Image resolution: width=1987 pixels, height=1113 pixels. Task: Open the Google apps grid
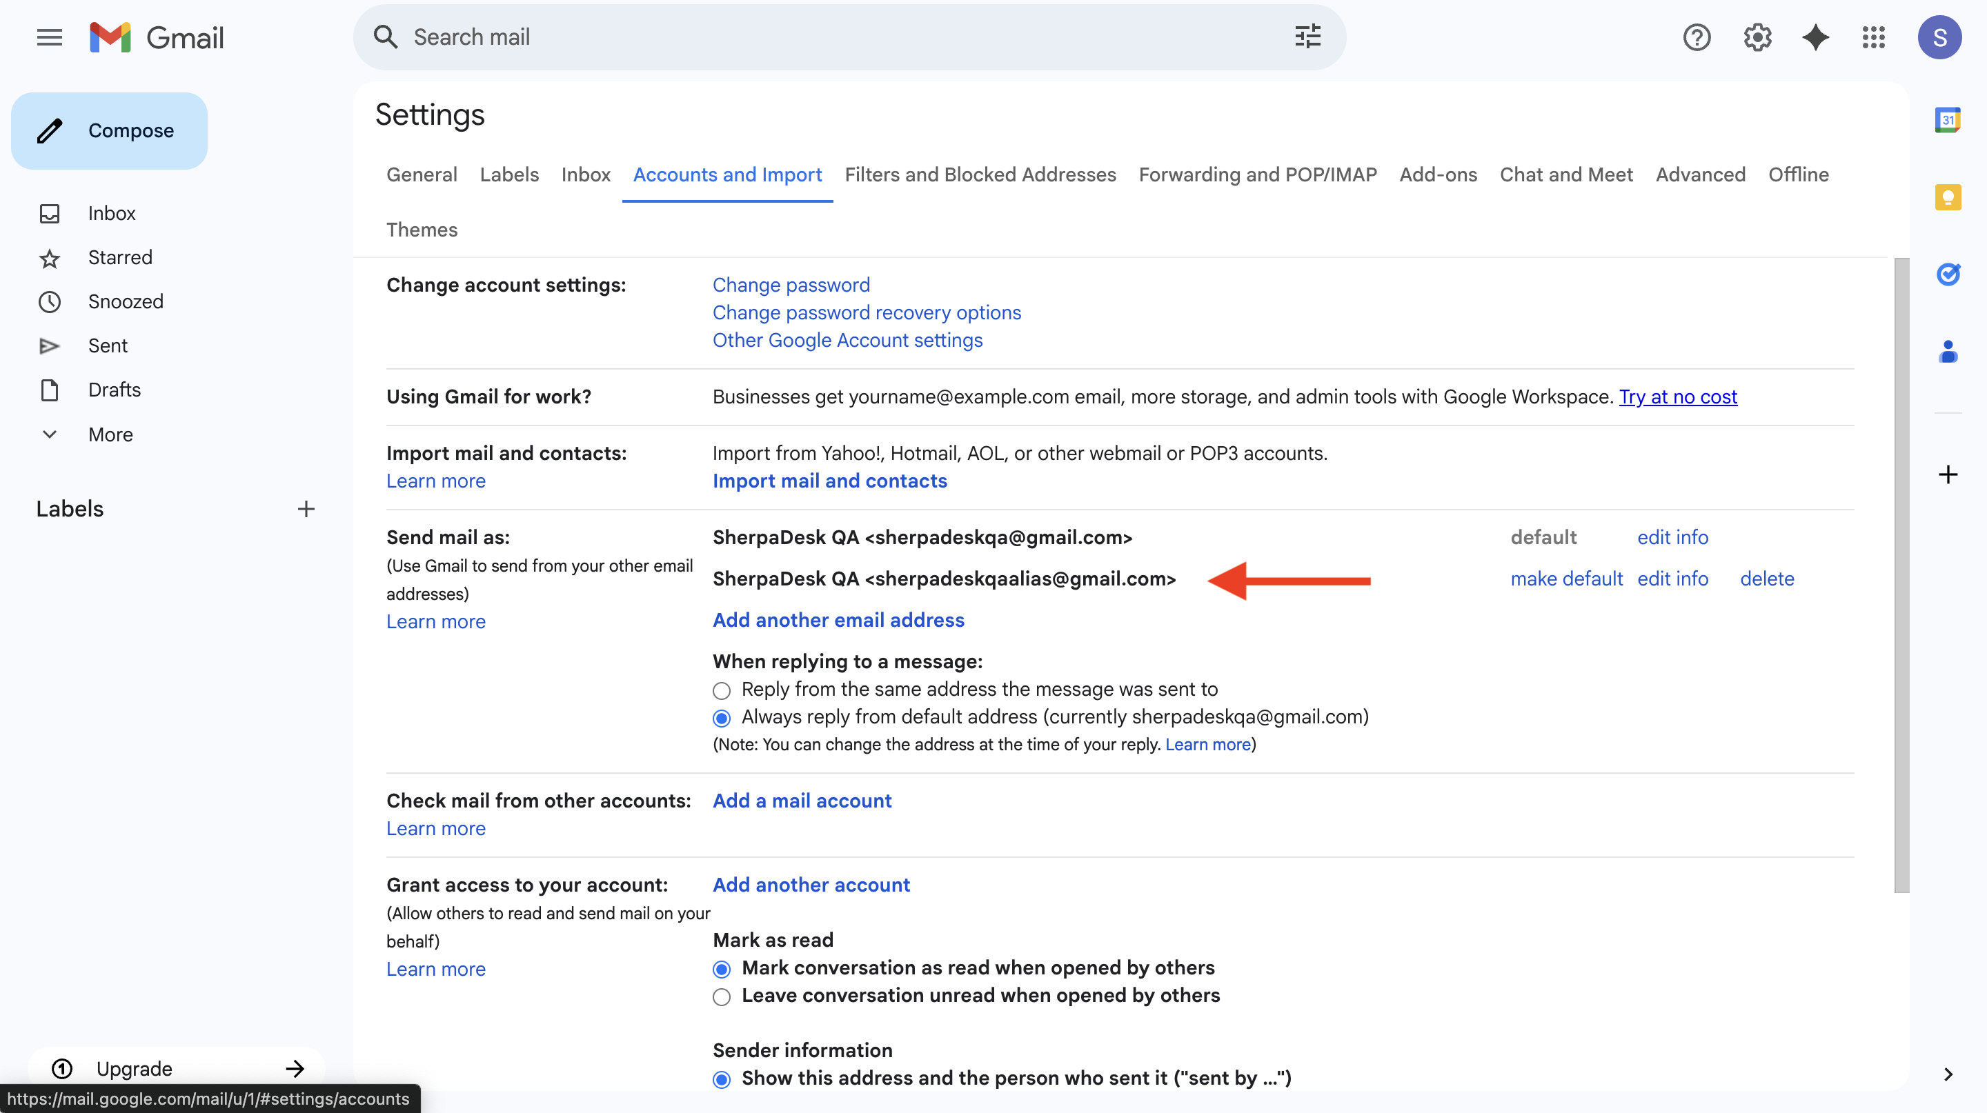tap(1873, 37)
